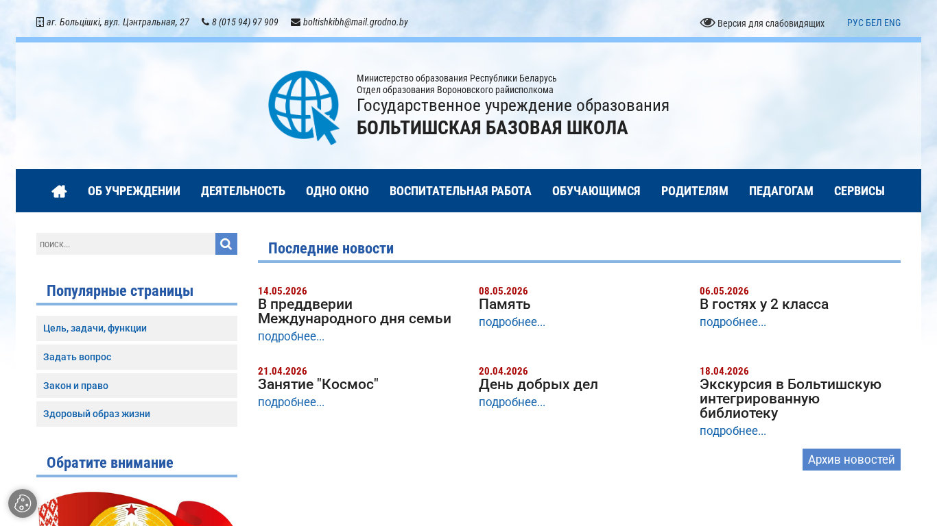The width and height of the screenshot is (937, 526).
Task: Click the globe school logo
Action: (x=304, y=108)
